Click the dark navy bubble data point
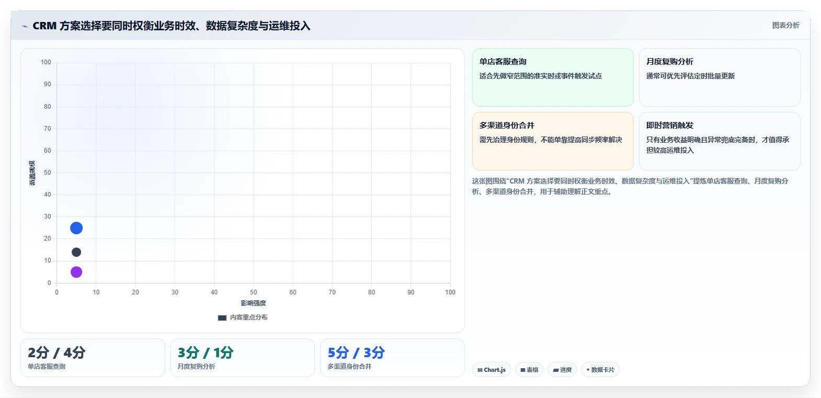The width and height of the screenshot is (821, 398). point(76,252)
